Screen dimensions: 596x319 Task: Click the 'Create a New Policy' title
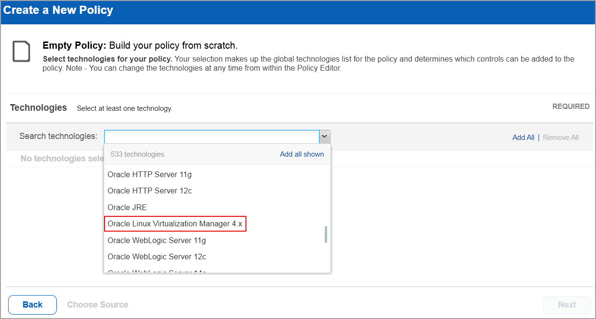pos(58,11)
